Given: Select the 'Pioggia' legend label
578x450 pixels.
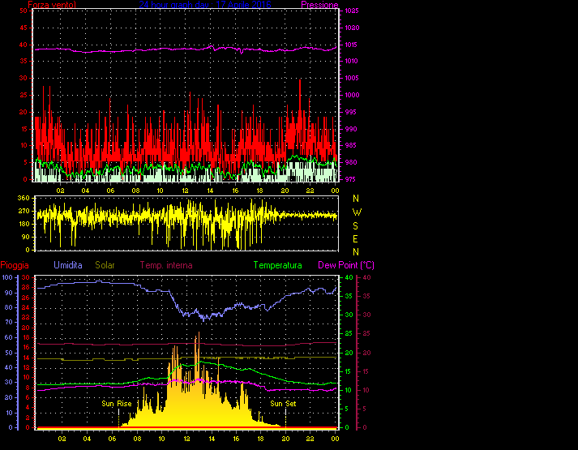Looking at the screenshot, I should click(x=15, y=265).
